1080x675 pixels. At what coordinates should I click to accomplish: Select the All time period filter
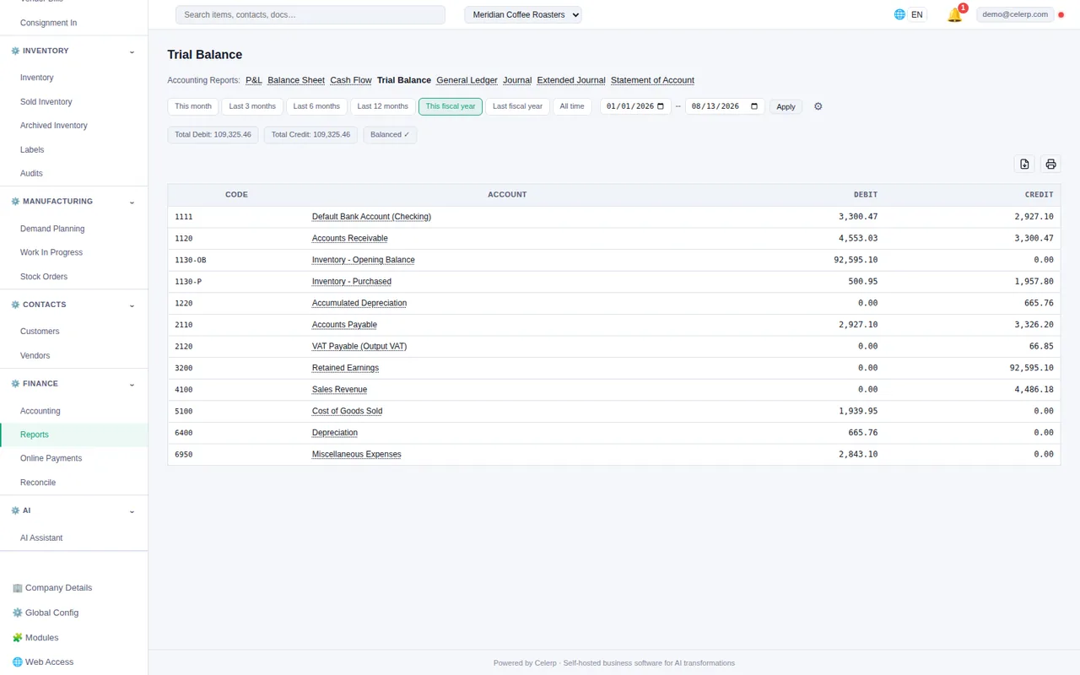coord(572,106)
